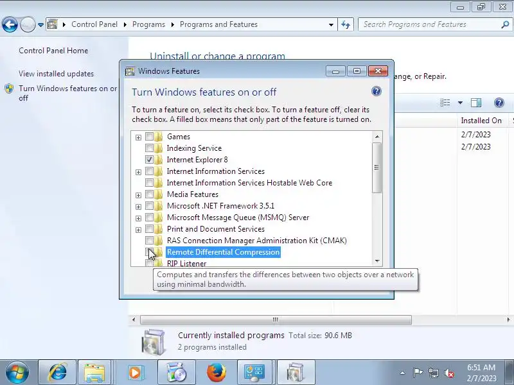The width and height of the screenshot is (514, 385).
Task: Enable the Indexing Service checkbox
Action: point(149,148)
